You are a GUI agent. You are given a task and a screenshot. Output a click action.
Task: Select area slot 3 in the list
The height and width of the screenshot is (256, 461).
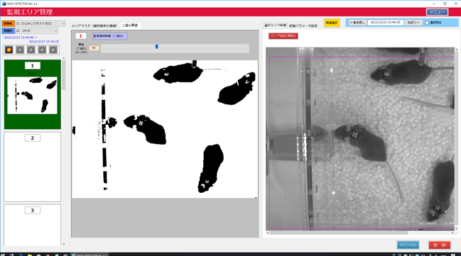(x=33, y=226)
